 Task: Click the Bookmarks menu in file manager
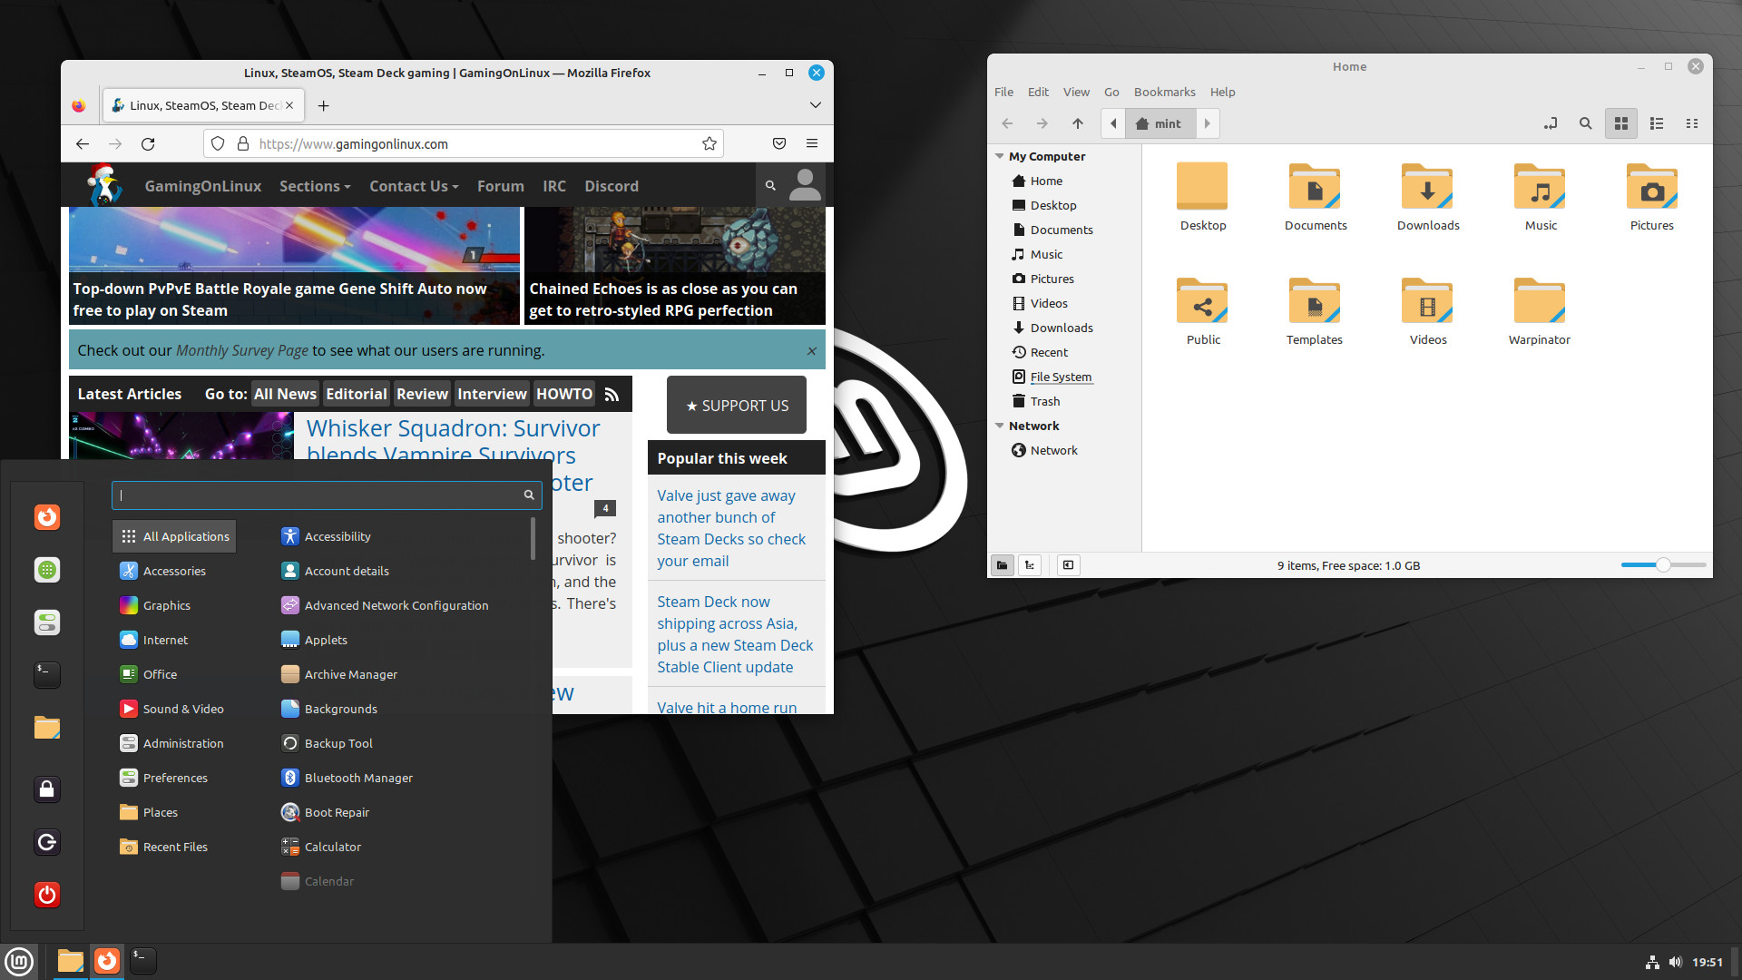point(1163,91)
